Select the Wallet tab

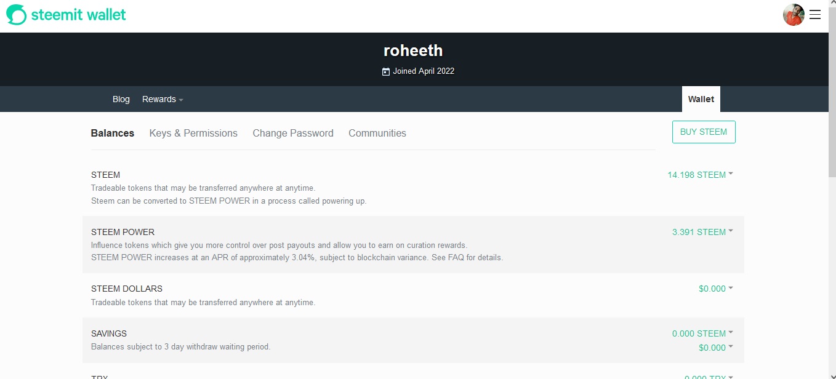tap(701, 99)
